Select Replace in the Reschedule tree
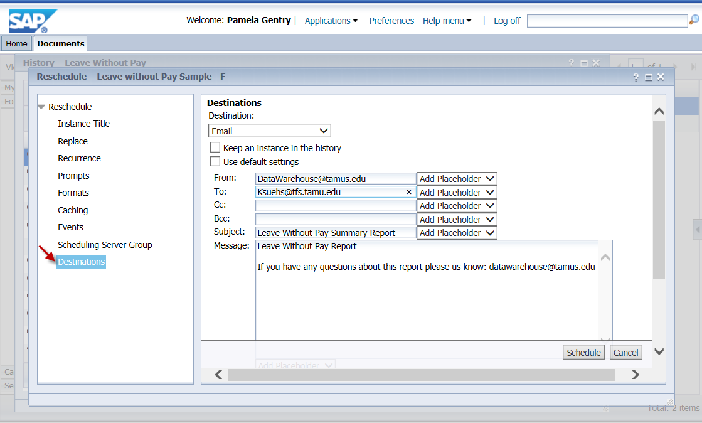The image size is (702, 423). click(73, 141)
